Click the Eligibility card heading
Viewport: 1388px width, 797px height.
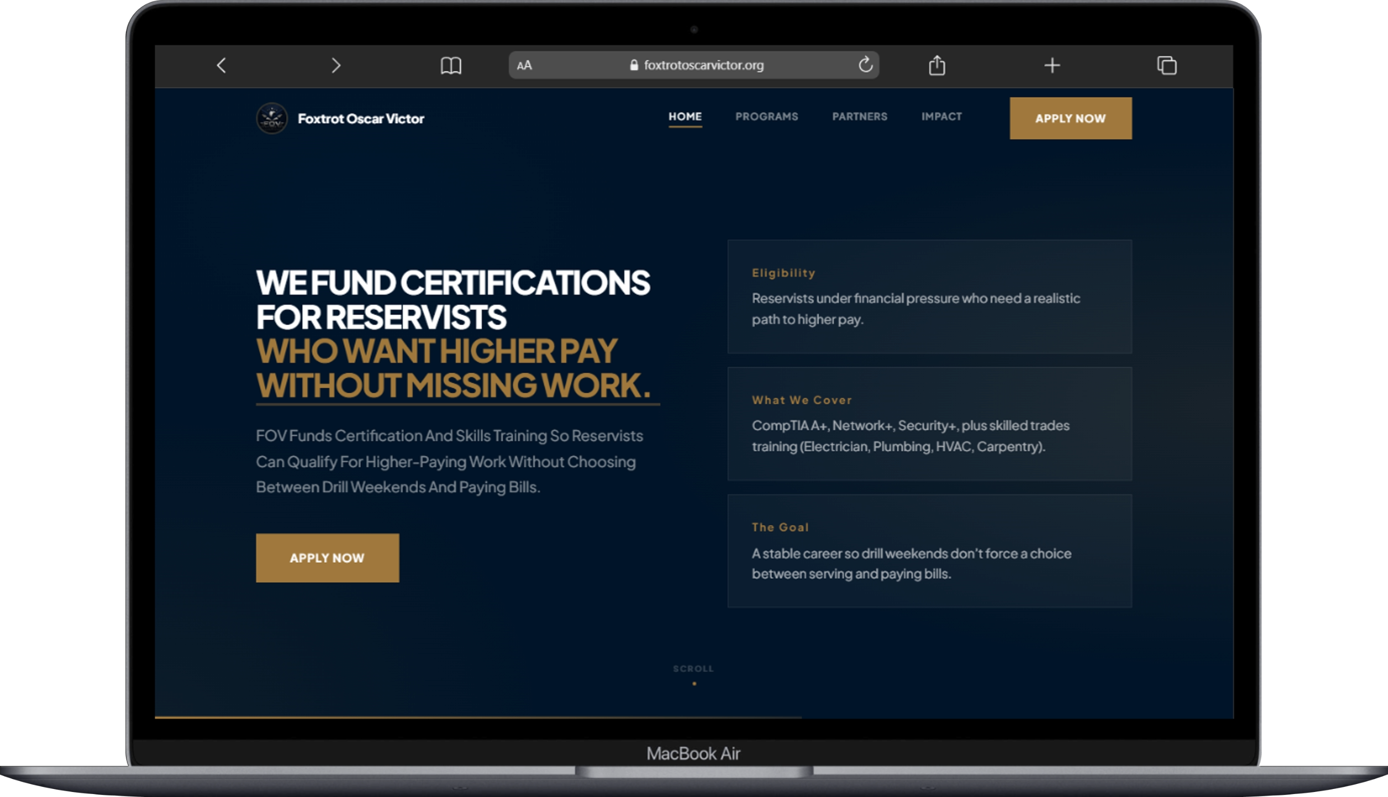click(784, 273)
